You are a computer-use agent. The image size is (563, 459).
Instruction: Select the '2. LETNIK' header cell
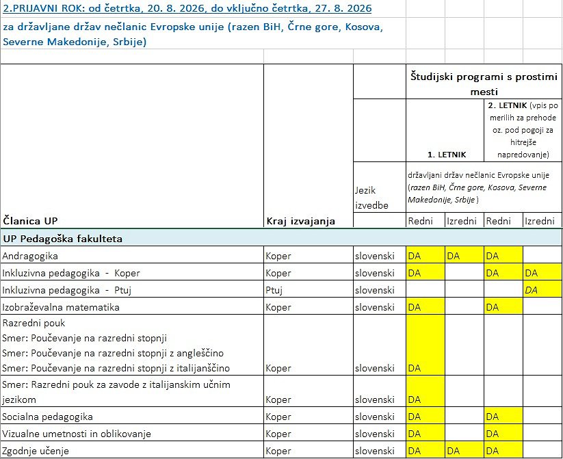(x=523, y=131)
